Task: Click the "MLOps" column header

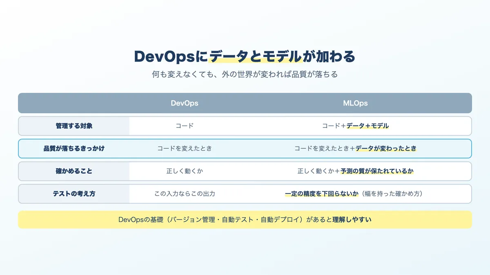Action: [x=355, y=103]
